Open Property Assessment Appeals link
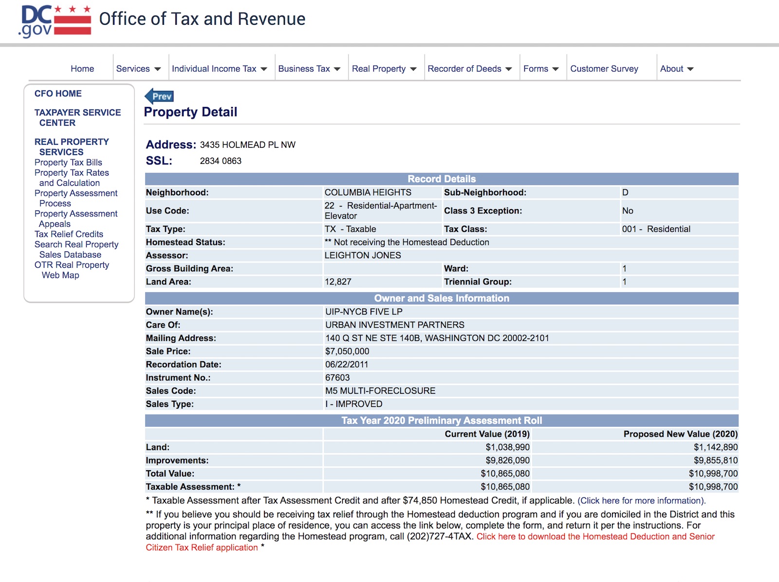The height and width of the screenshot is (582, 779). 75,219
